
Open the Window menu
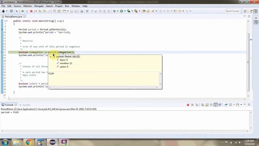click(x=76, y=6)
